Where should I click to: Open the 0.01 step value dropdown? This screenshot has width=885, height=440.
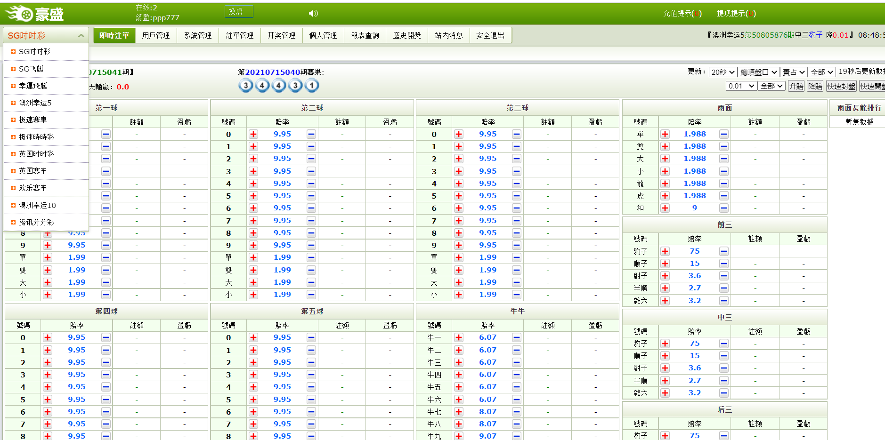[741, 86]
